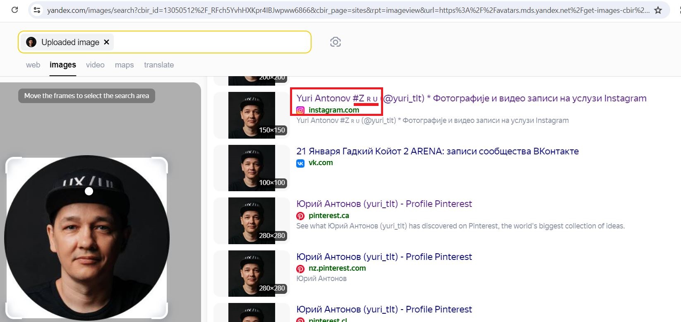This screenshot has width=681, height=322.
Task: Open the thumbnail of the nz.pinterest.com result
Action: click(x=252, y=274)
